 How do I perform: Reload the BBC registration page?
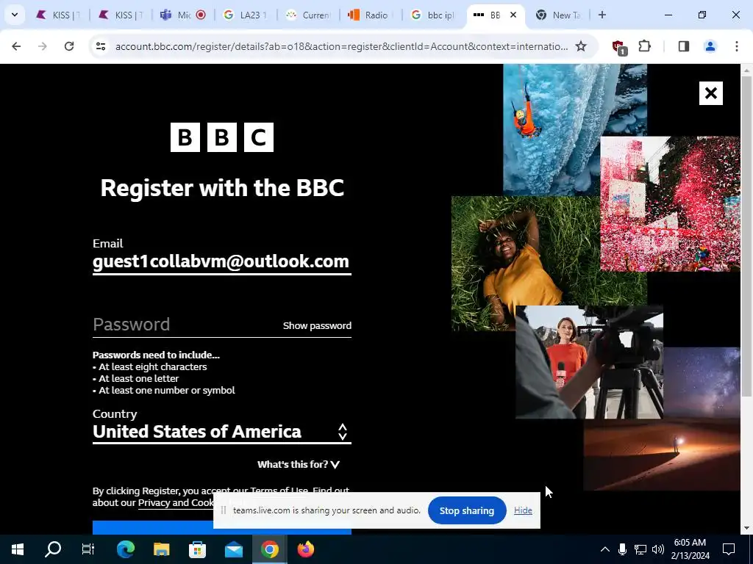coord(69,46)
